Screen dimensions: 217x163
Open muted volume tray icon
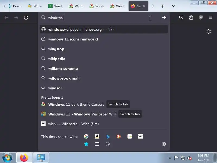(x=190, y=158)
